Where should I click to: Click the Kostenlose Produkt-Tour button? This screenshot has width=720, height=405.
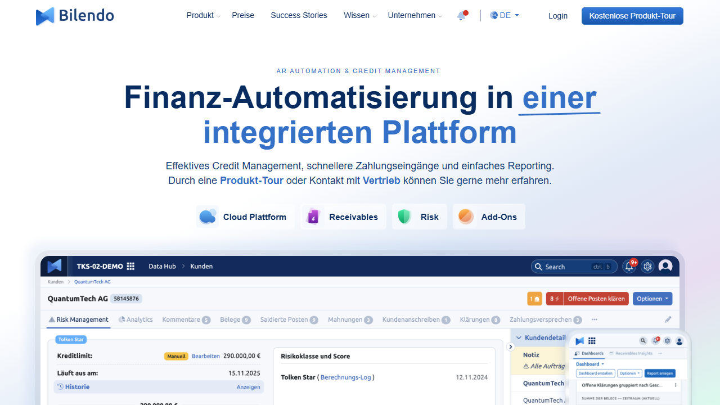[632, 16]
